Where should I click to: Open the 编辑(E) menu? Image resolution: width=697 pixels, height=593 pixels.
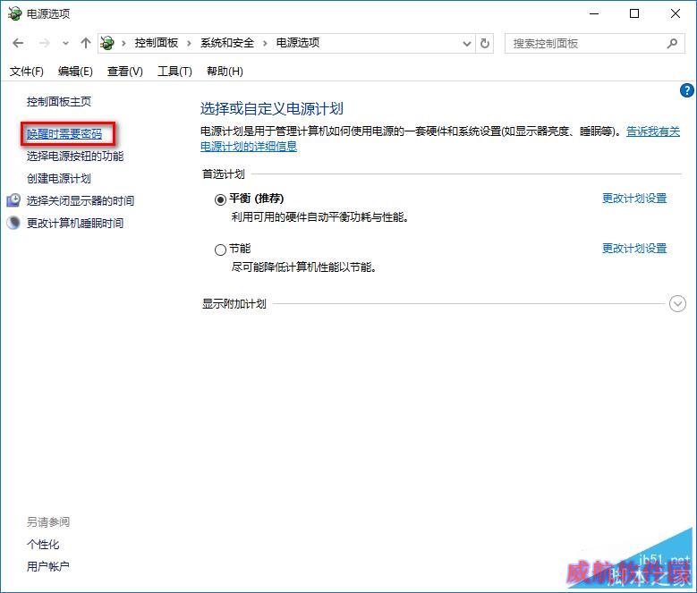click(75, 72)
